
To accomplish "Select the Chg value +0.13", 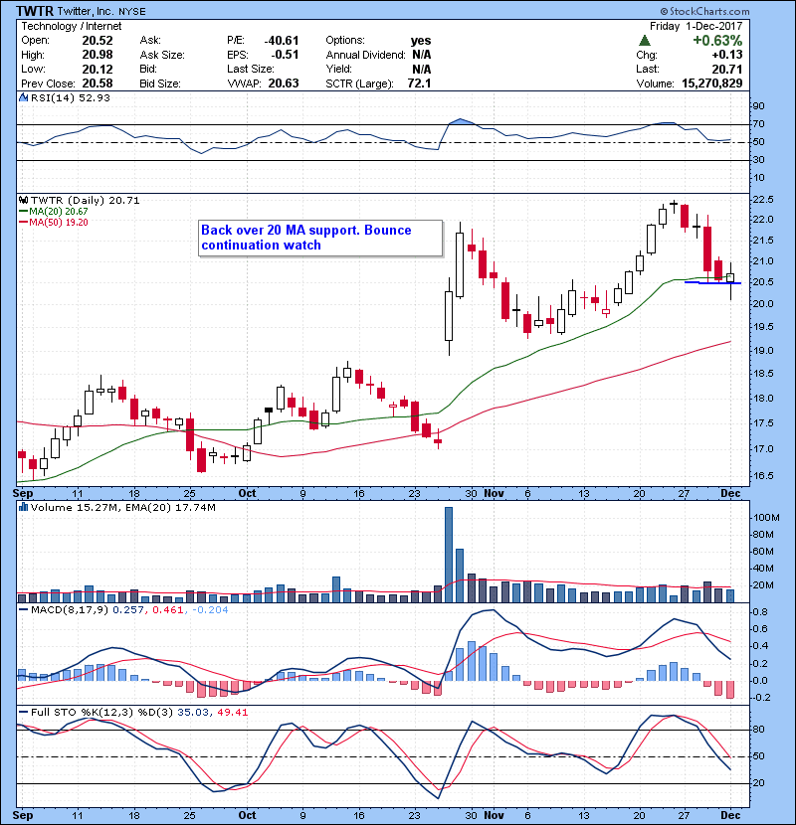I will click(x=727, y=55).
